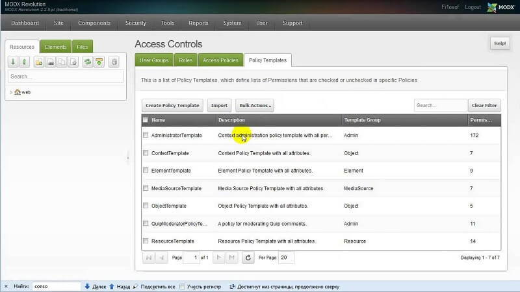Focus the resource tree Search field
This screenshot has height=292, width=520.
[66, 77]
